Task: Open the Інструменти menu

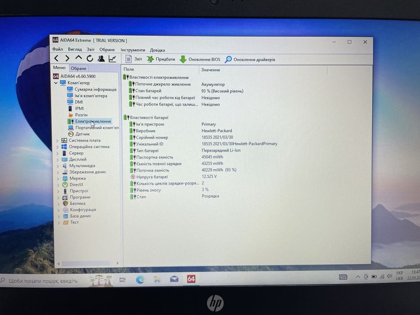Action: pyautogui.click(x=133, y=50)
